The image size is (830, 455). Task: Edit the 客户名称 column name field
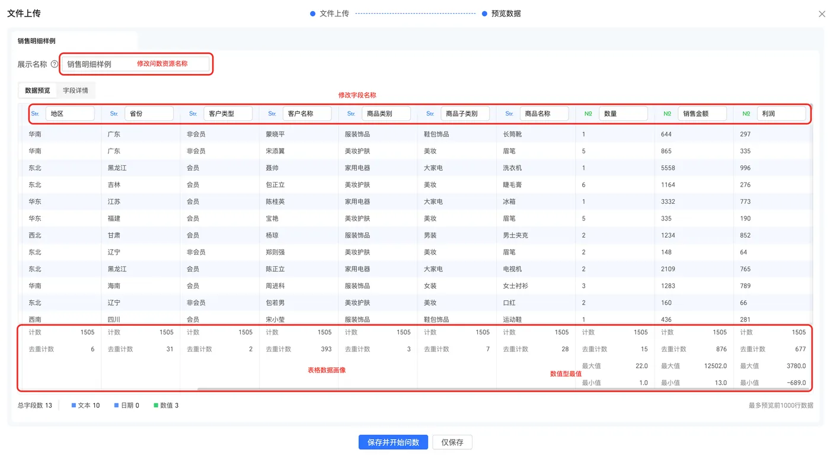307,114
